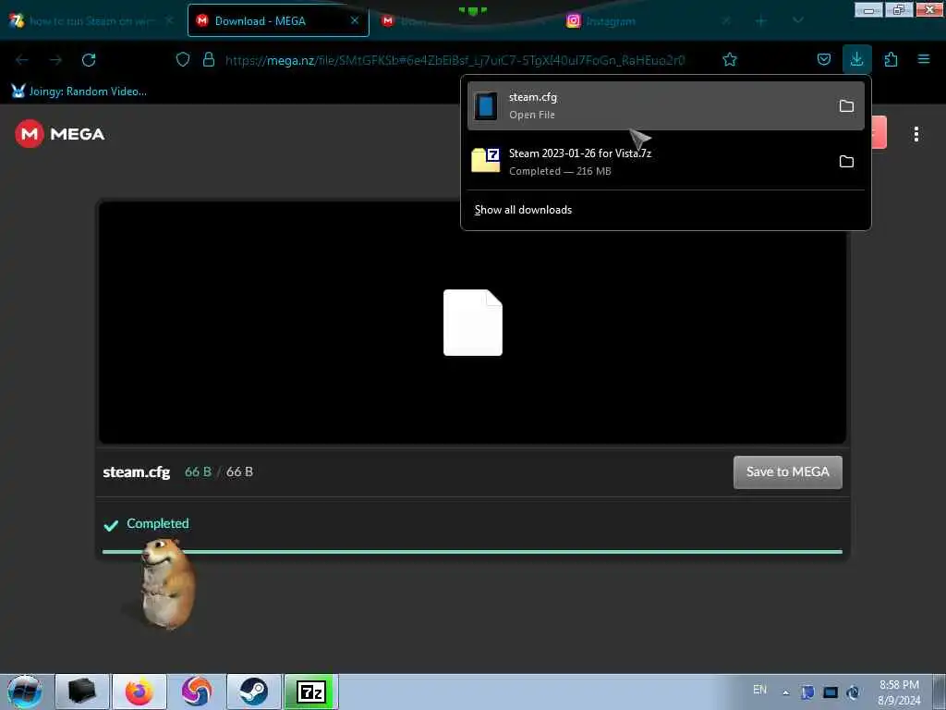Image resolution: width=946 pixels, height=710 pixels.
Task: Click the Save to MEGA button
Action: pyautogui.click(x=787, y=472)
